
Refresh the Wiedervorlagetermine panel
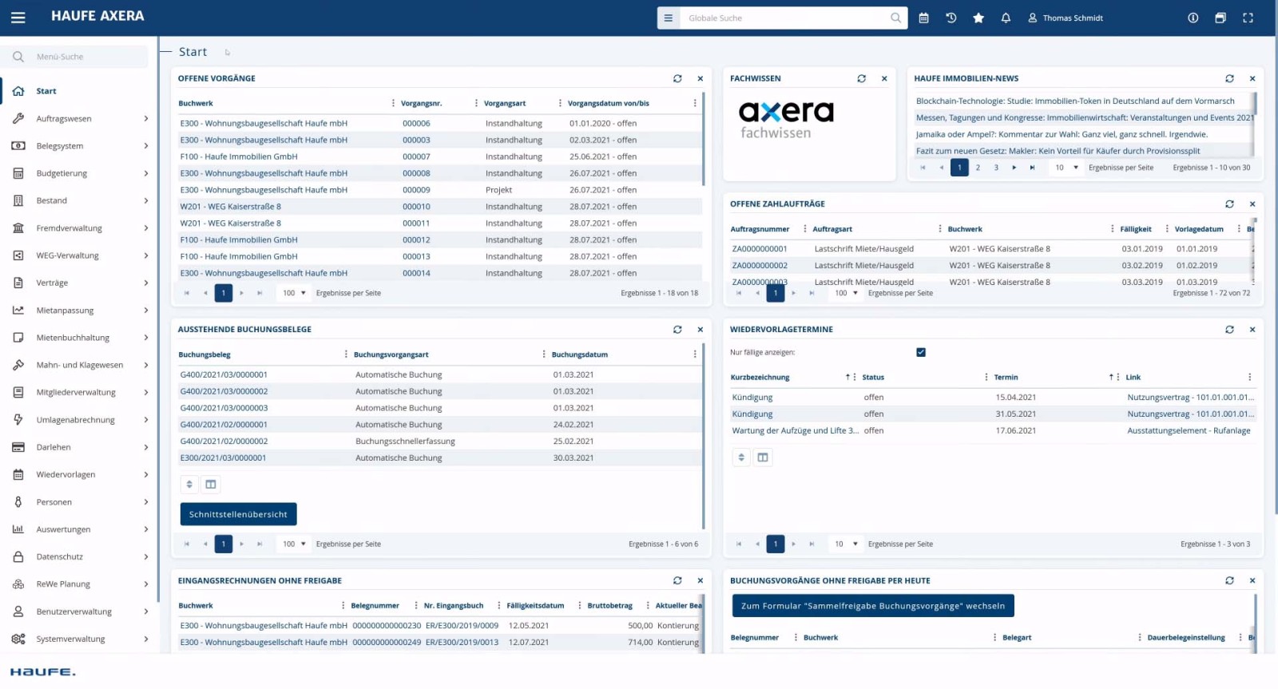click(1229, 329)
